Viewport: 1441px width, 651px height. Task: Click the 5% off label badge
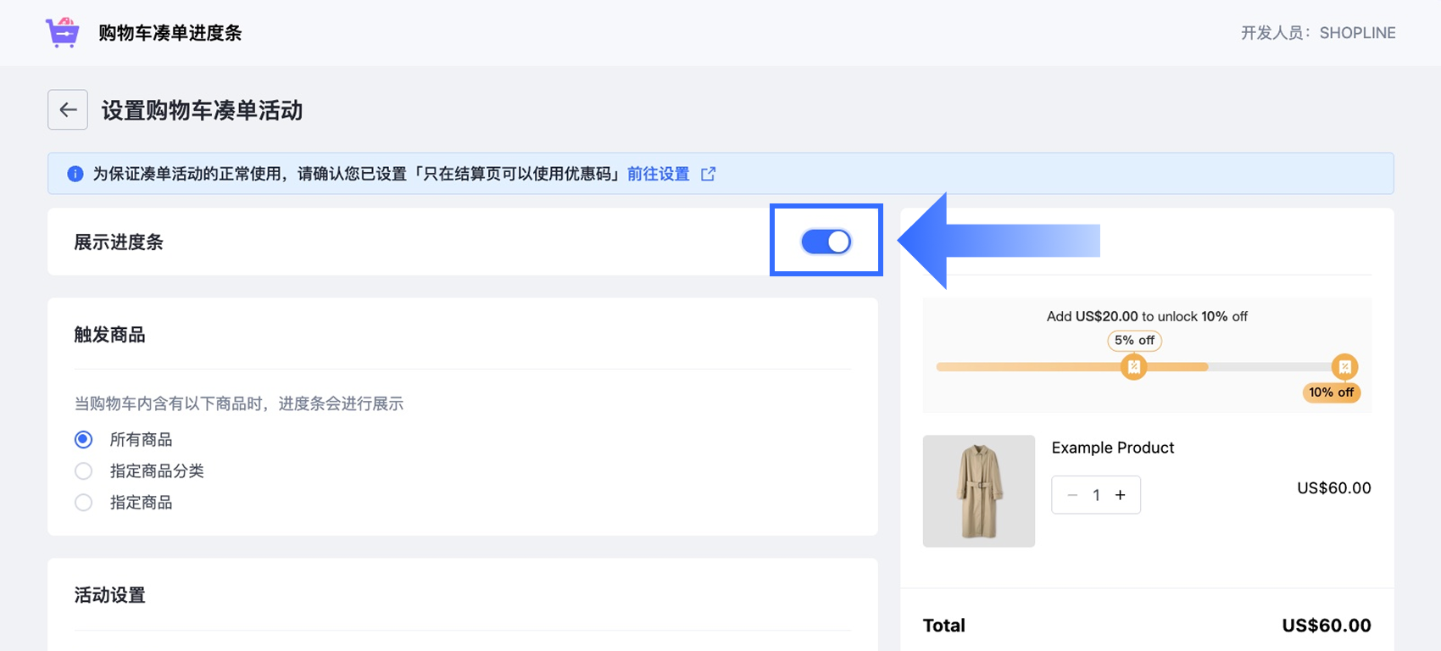click(x=1134, y=340)
